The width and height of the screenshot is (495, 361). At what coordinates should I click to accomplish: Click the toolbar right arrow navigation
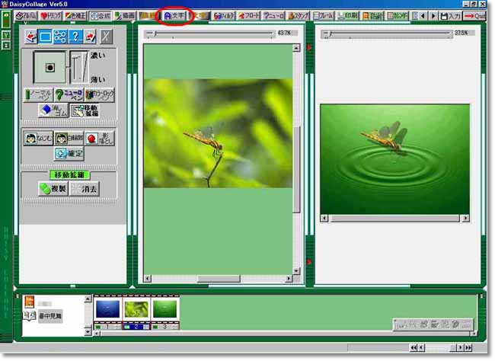pos(433,16)
